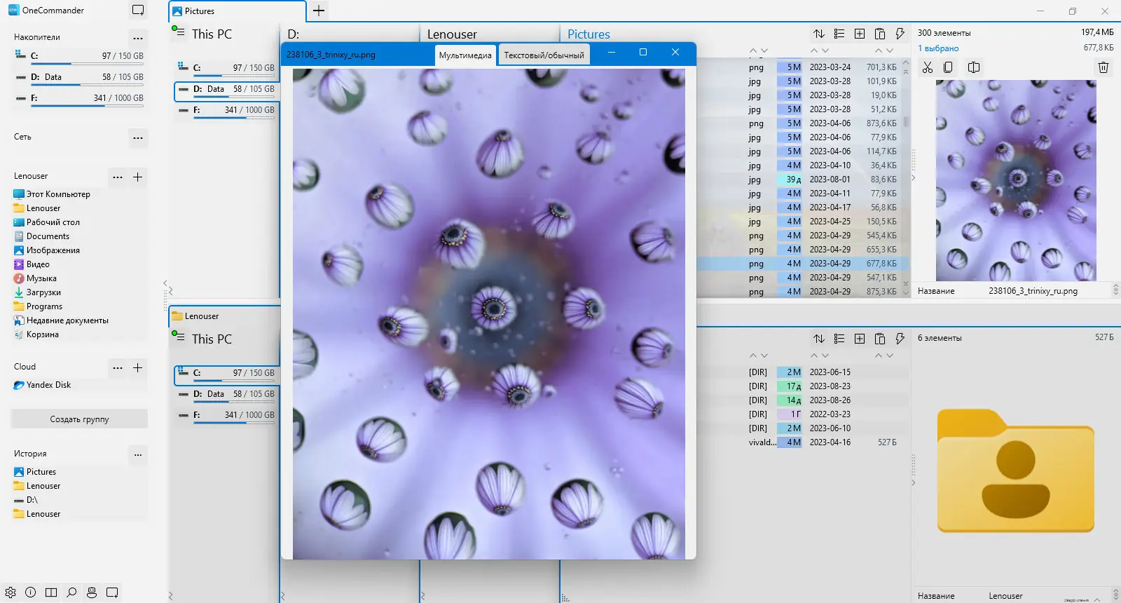1121x603 pixels.
Task: Click Pictures breadcrumb column header
Action: click(589, 34)
